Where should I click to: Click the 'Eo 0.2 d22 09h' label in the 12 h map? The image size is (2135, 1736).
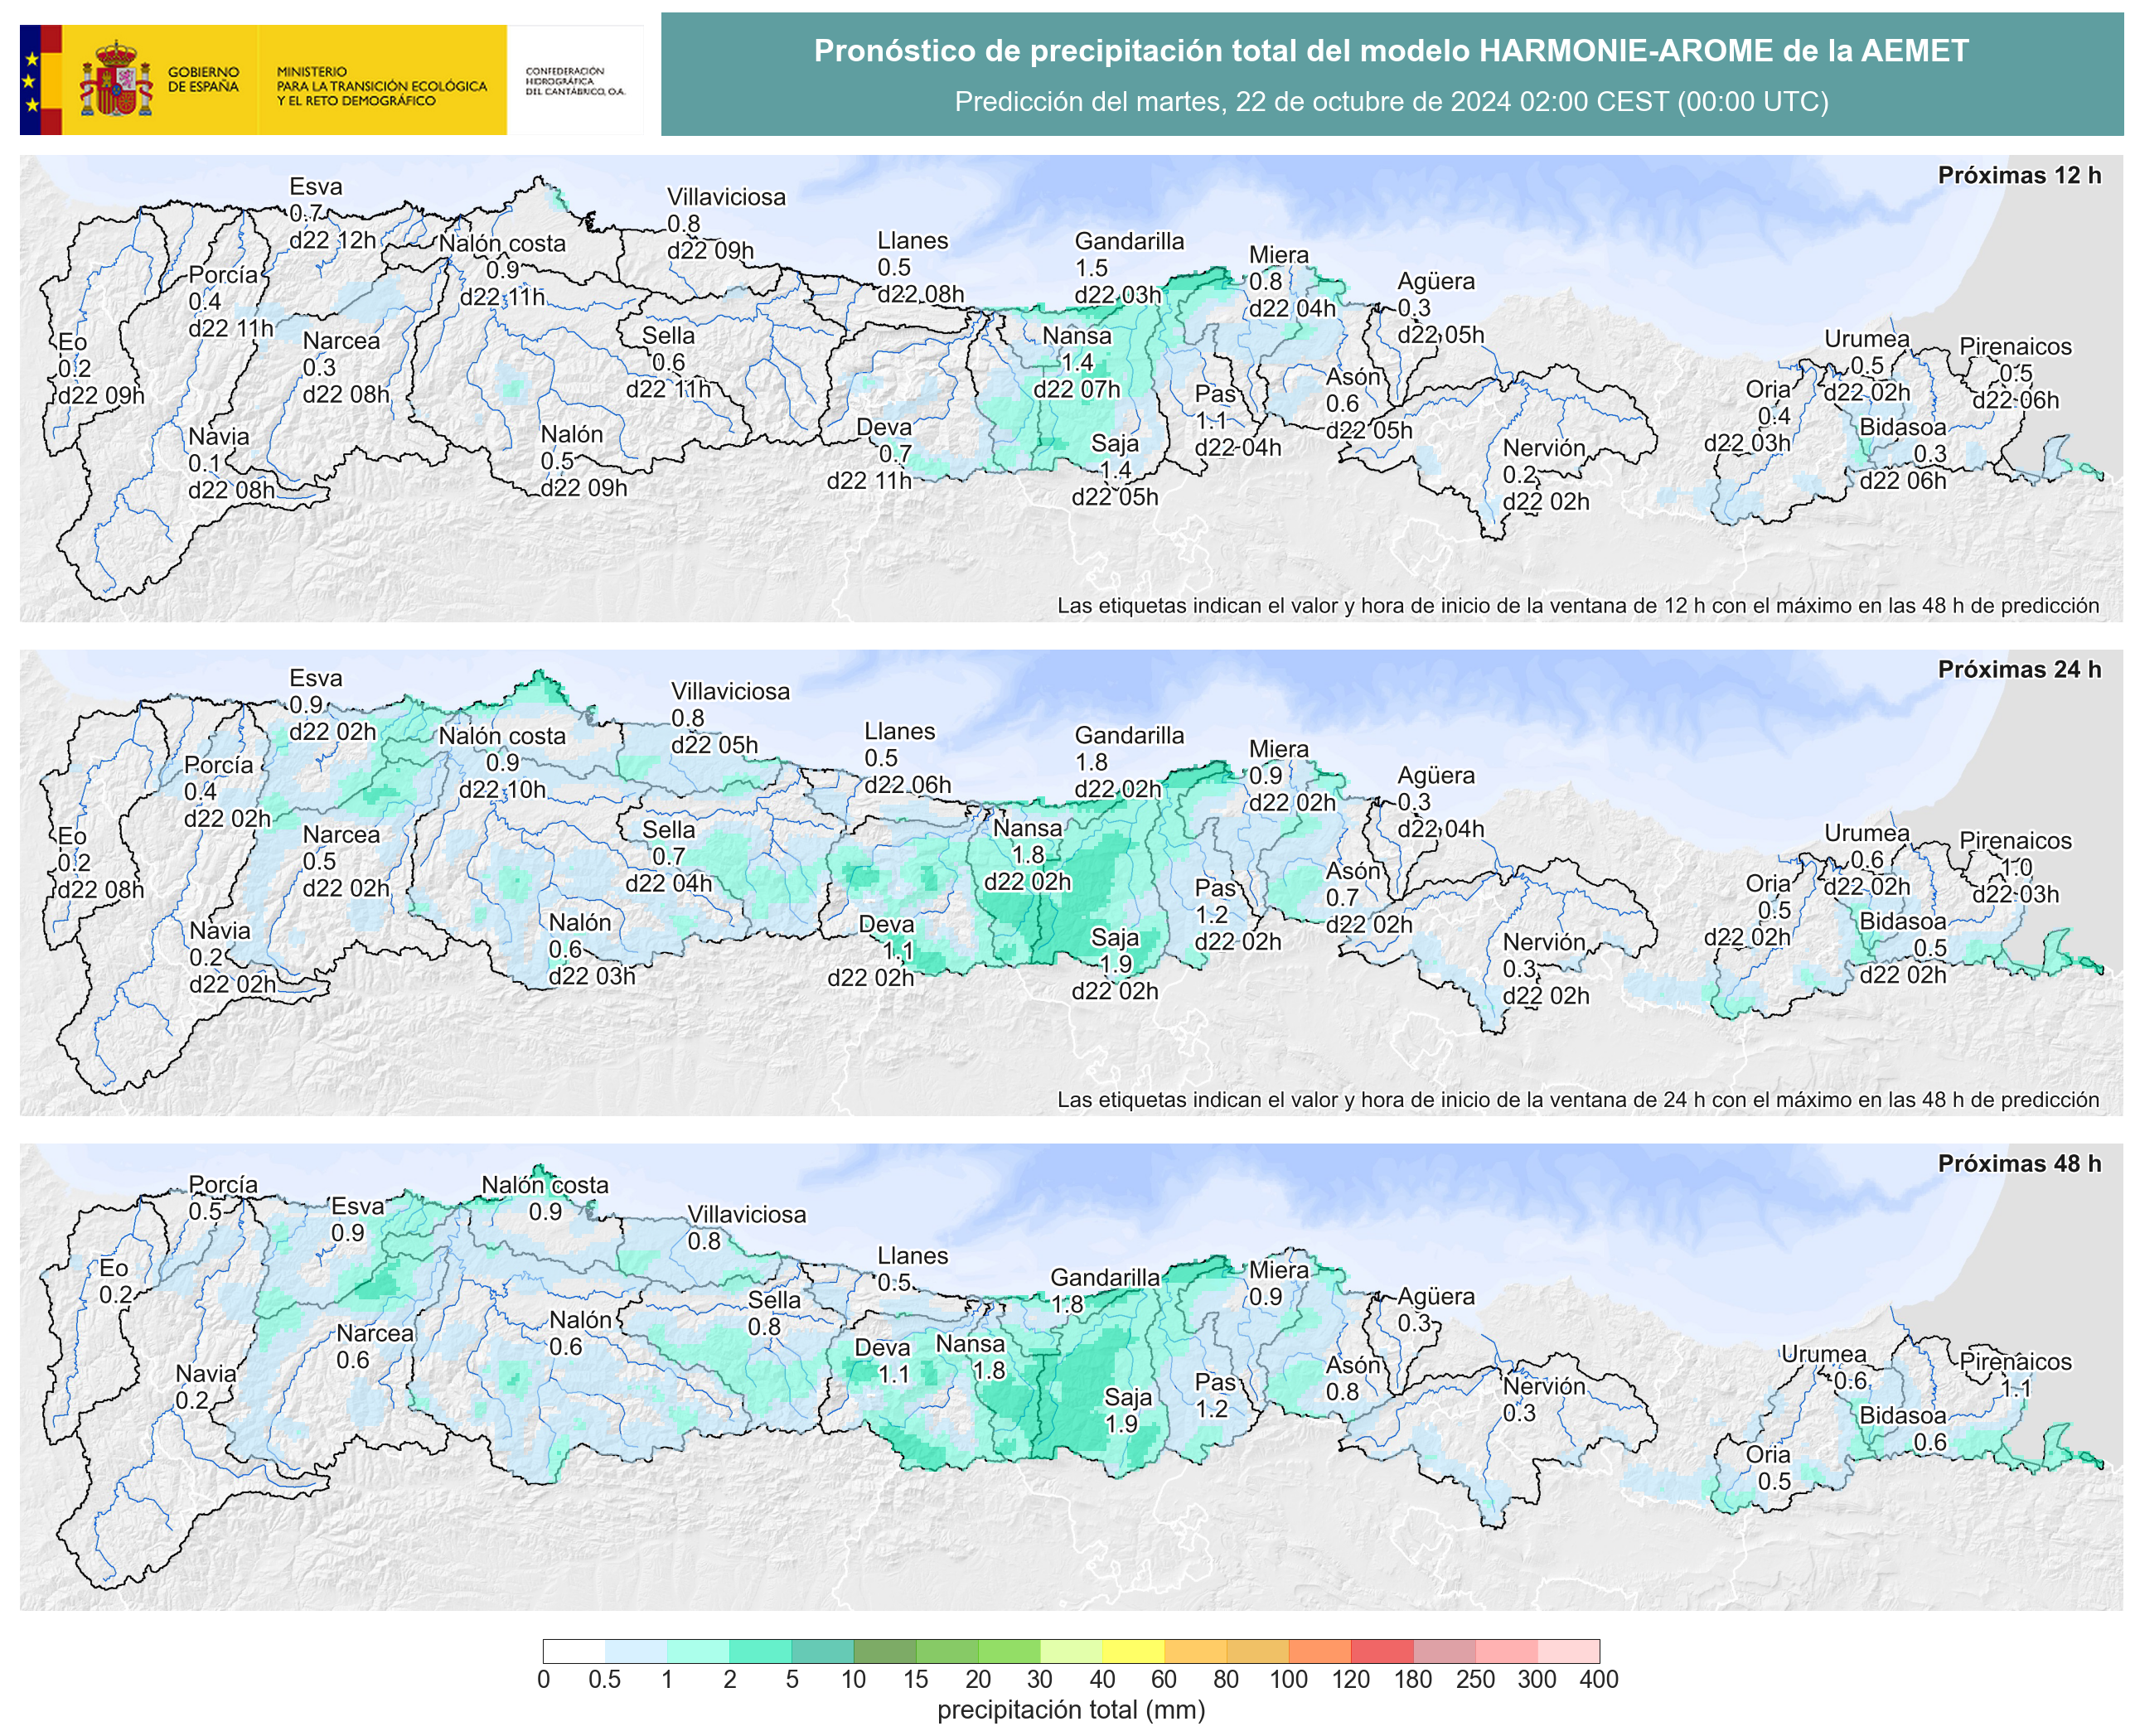[100, 369]
